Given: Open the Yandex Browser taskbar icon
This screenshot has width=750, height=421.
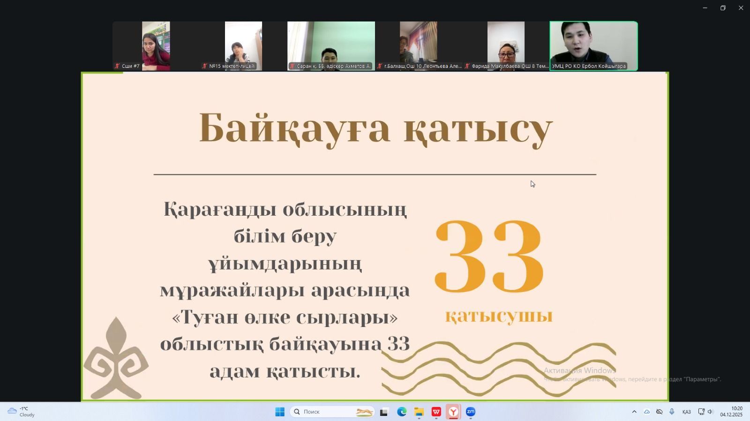Looking at the screenshot, I should 453,412.
